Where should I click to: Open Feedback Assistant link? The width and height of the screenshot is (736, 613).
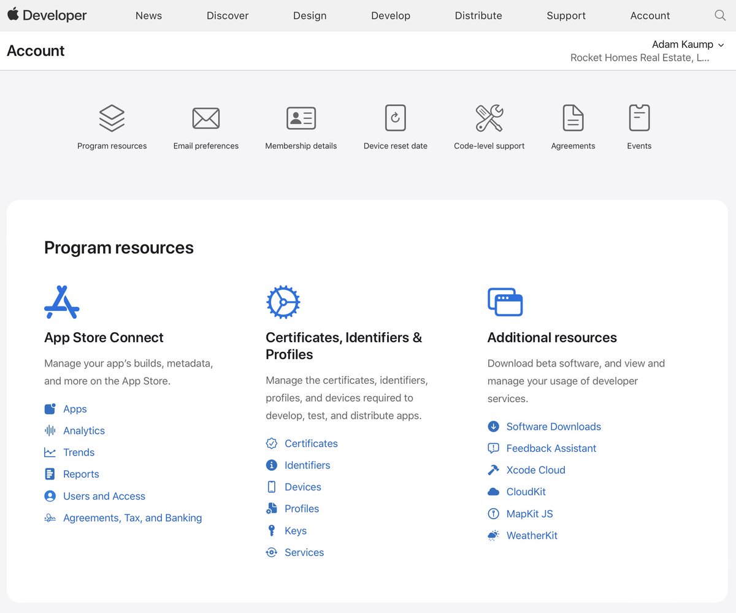coord(551,448)
